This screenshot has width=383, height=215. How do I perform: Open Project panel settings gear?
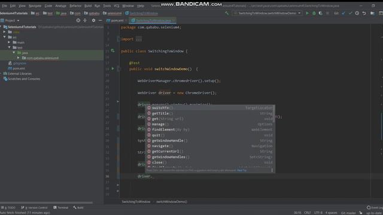click(93, 20)
